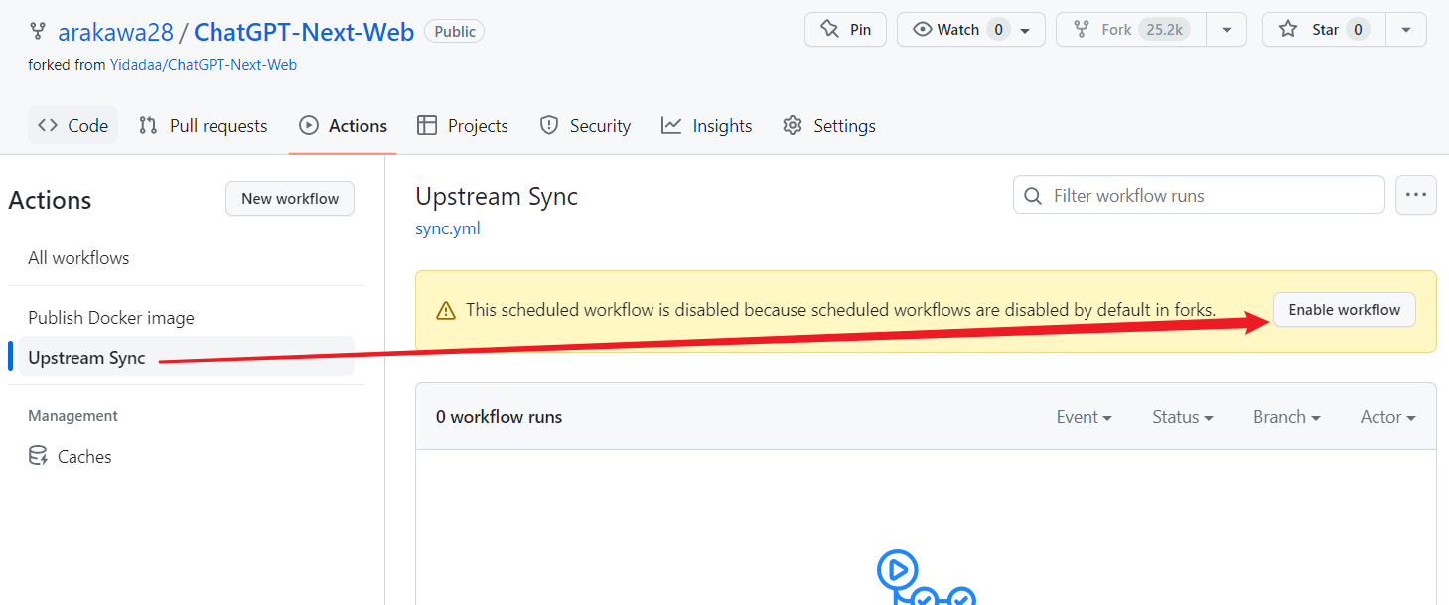The height and width of the screenshot is (605, 1449).
Task: Open the repository Settings tab
Action: [x=829, y=126]
